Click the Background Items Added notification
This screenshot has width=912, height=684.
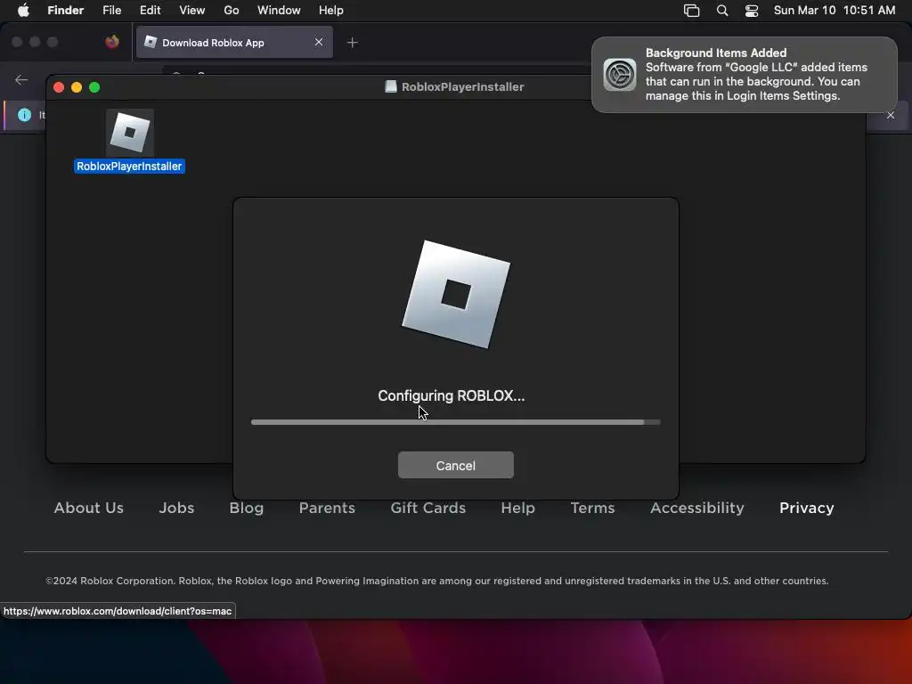click(744, 75)
